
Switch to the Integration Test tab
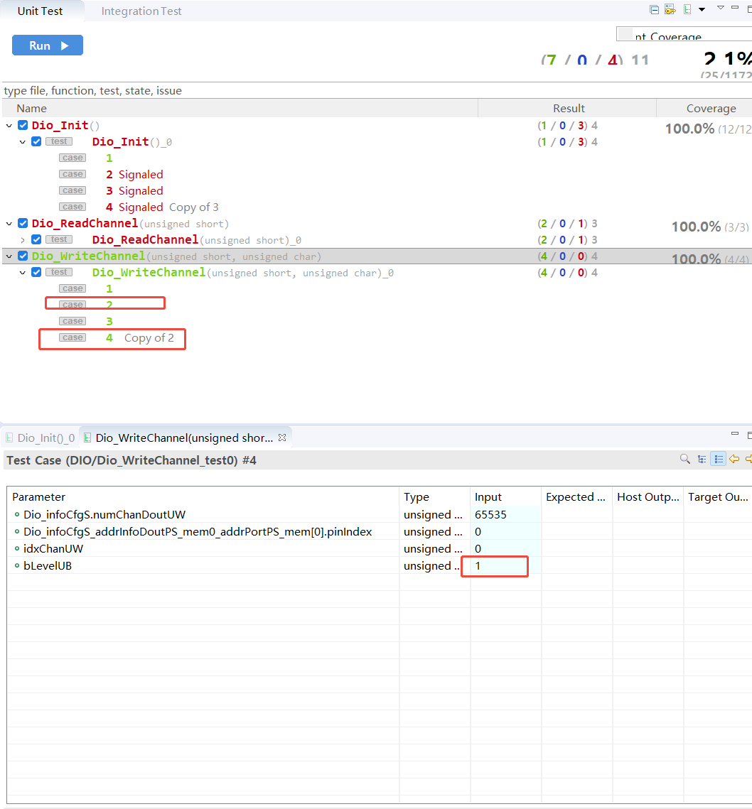(141, 11)
